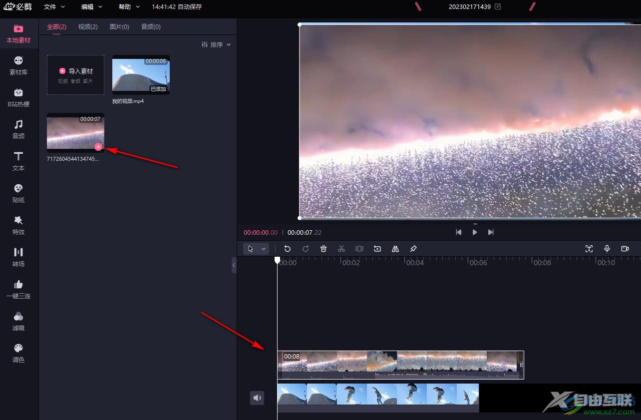Click the pin marker icon
The image size is (641, 420).
coord(413,249)
